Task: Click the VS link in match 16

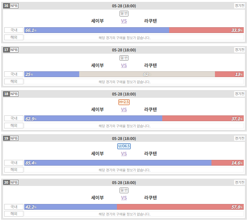Action: 124,21
